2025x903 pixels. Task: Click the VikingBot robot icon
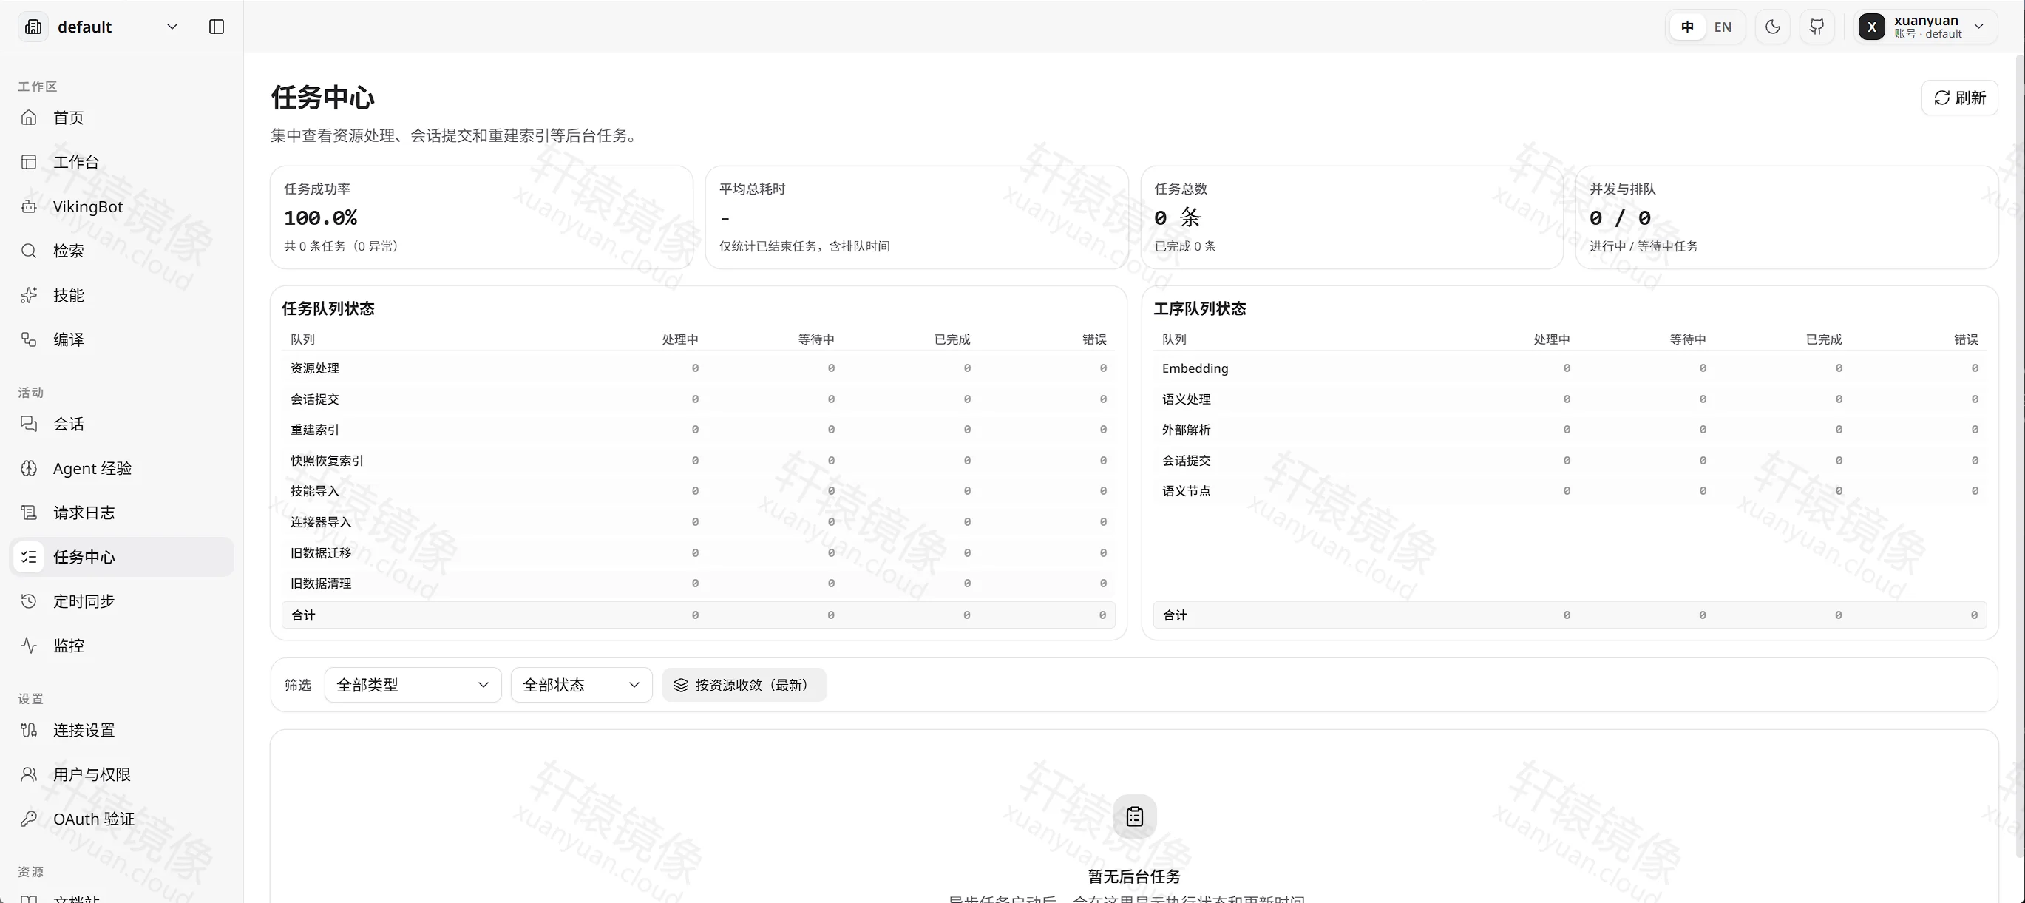29,206
